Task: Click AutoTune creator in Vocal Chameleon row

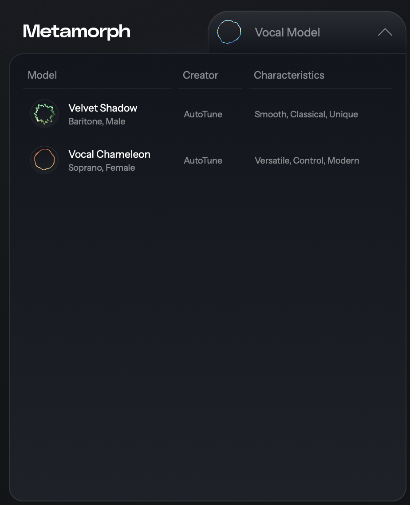Action: pos(203,160)
